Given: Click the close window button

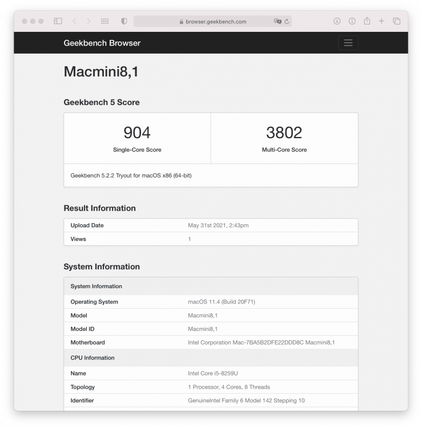Looking at the screenshot, I should click(x=25, y=21).
